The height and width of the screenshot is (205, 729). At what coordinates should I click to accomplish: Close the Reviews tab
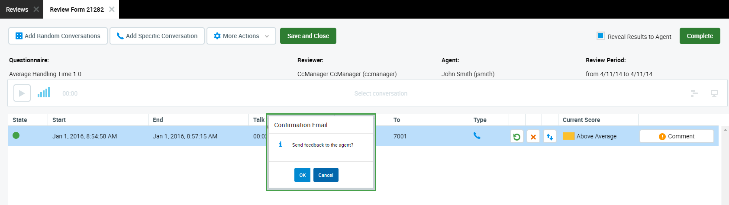coord(36,10)
